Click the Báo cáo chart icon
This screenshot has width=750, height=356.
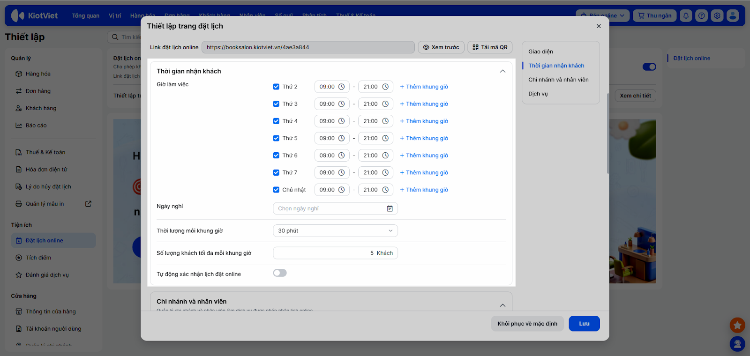[19, 126]
